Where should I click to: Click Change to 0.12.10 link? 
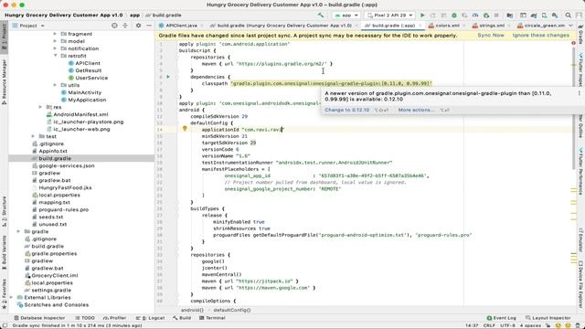tap(347, 110)
